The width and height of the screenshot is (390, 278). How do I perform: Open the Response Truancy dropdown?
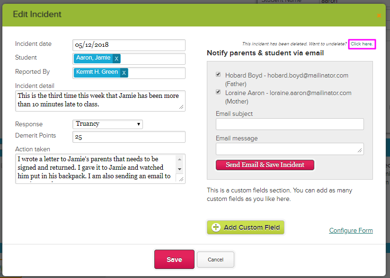pos(108,124)
